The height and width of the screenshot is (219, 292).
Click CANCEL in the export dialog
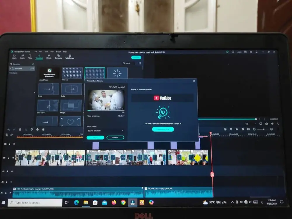click(x=115, y=138)
